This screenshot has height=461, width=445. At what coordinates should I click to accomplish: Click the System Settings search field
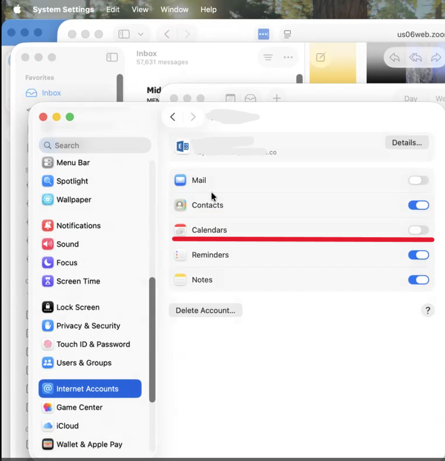pyautogui.click(x=95, y=145)
